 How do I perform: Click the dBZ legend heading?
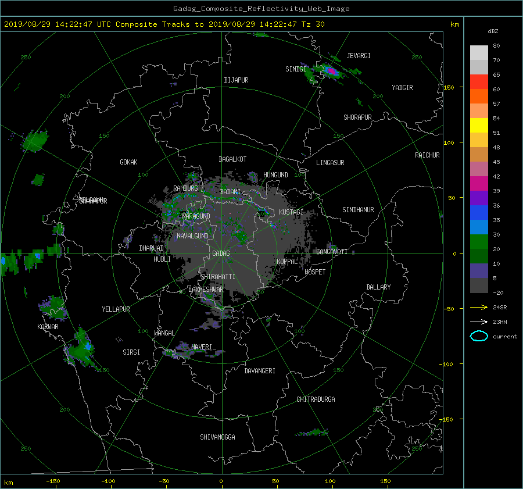[x=493, y=31]
